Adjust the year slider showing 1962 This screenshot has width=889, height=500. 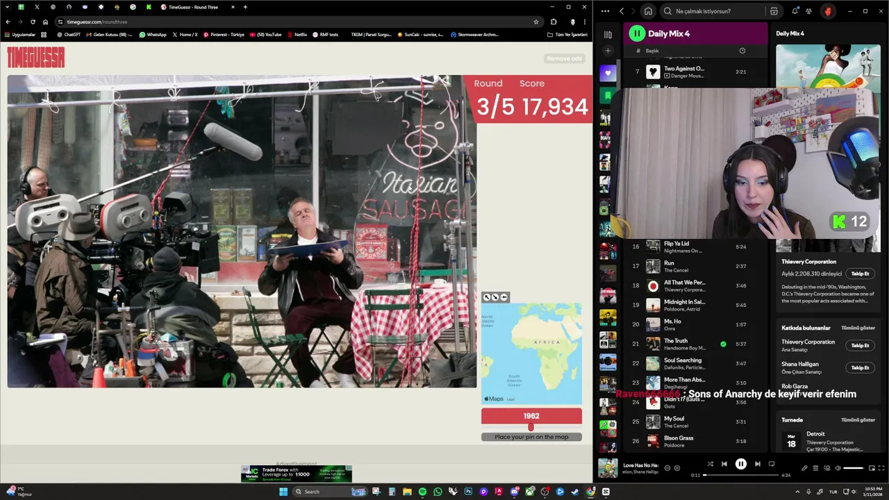point(531,426)
